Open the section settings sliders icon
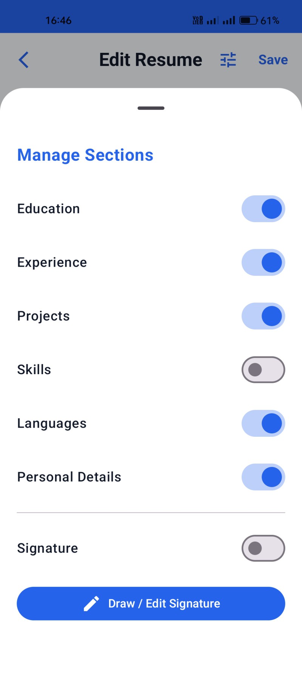The image size is (302, 674). tap(228, 60)
